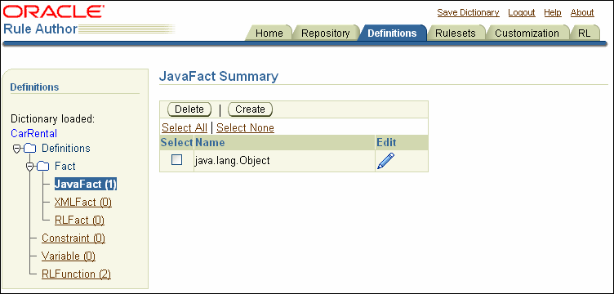Switch to the RL tab

coord(585,33)
